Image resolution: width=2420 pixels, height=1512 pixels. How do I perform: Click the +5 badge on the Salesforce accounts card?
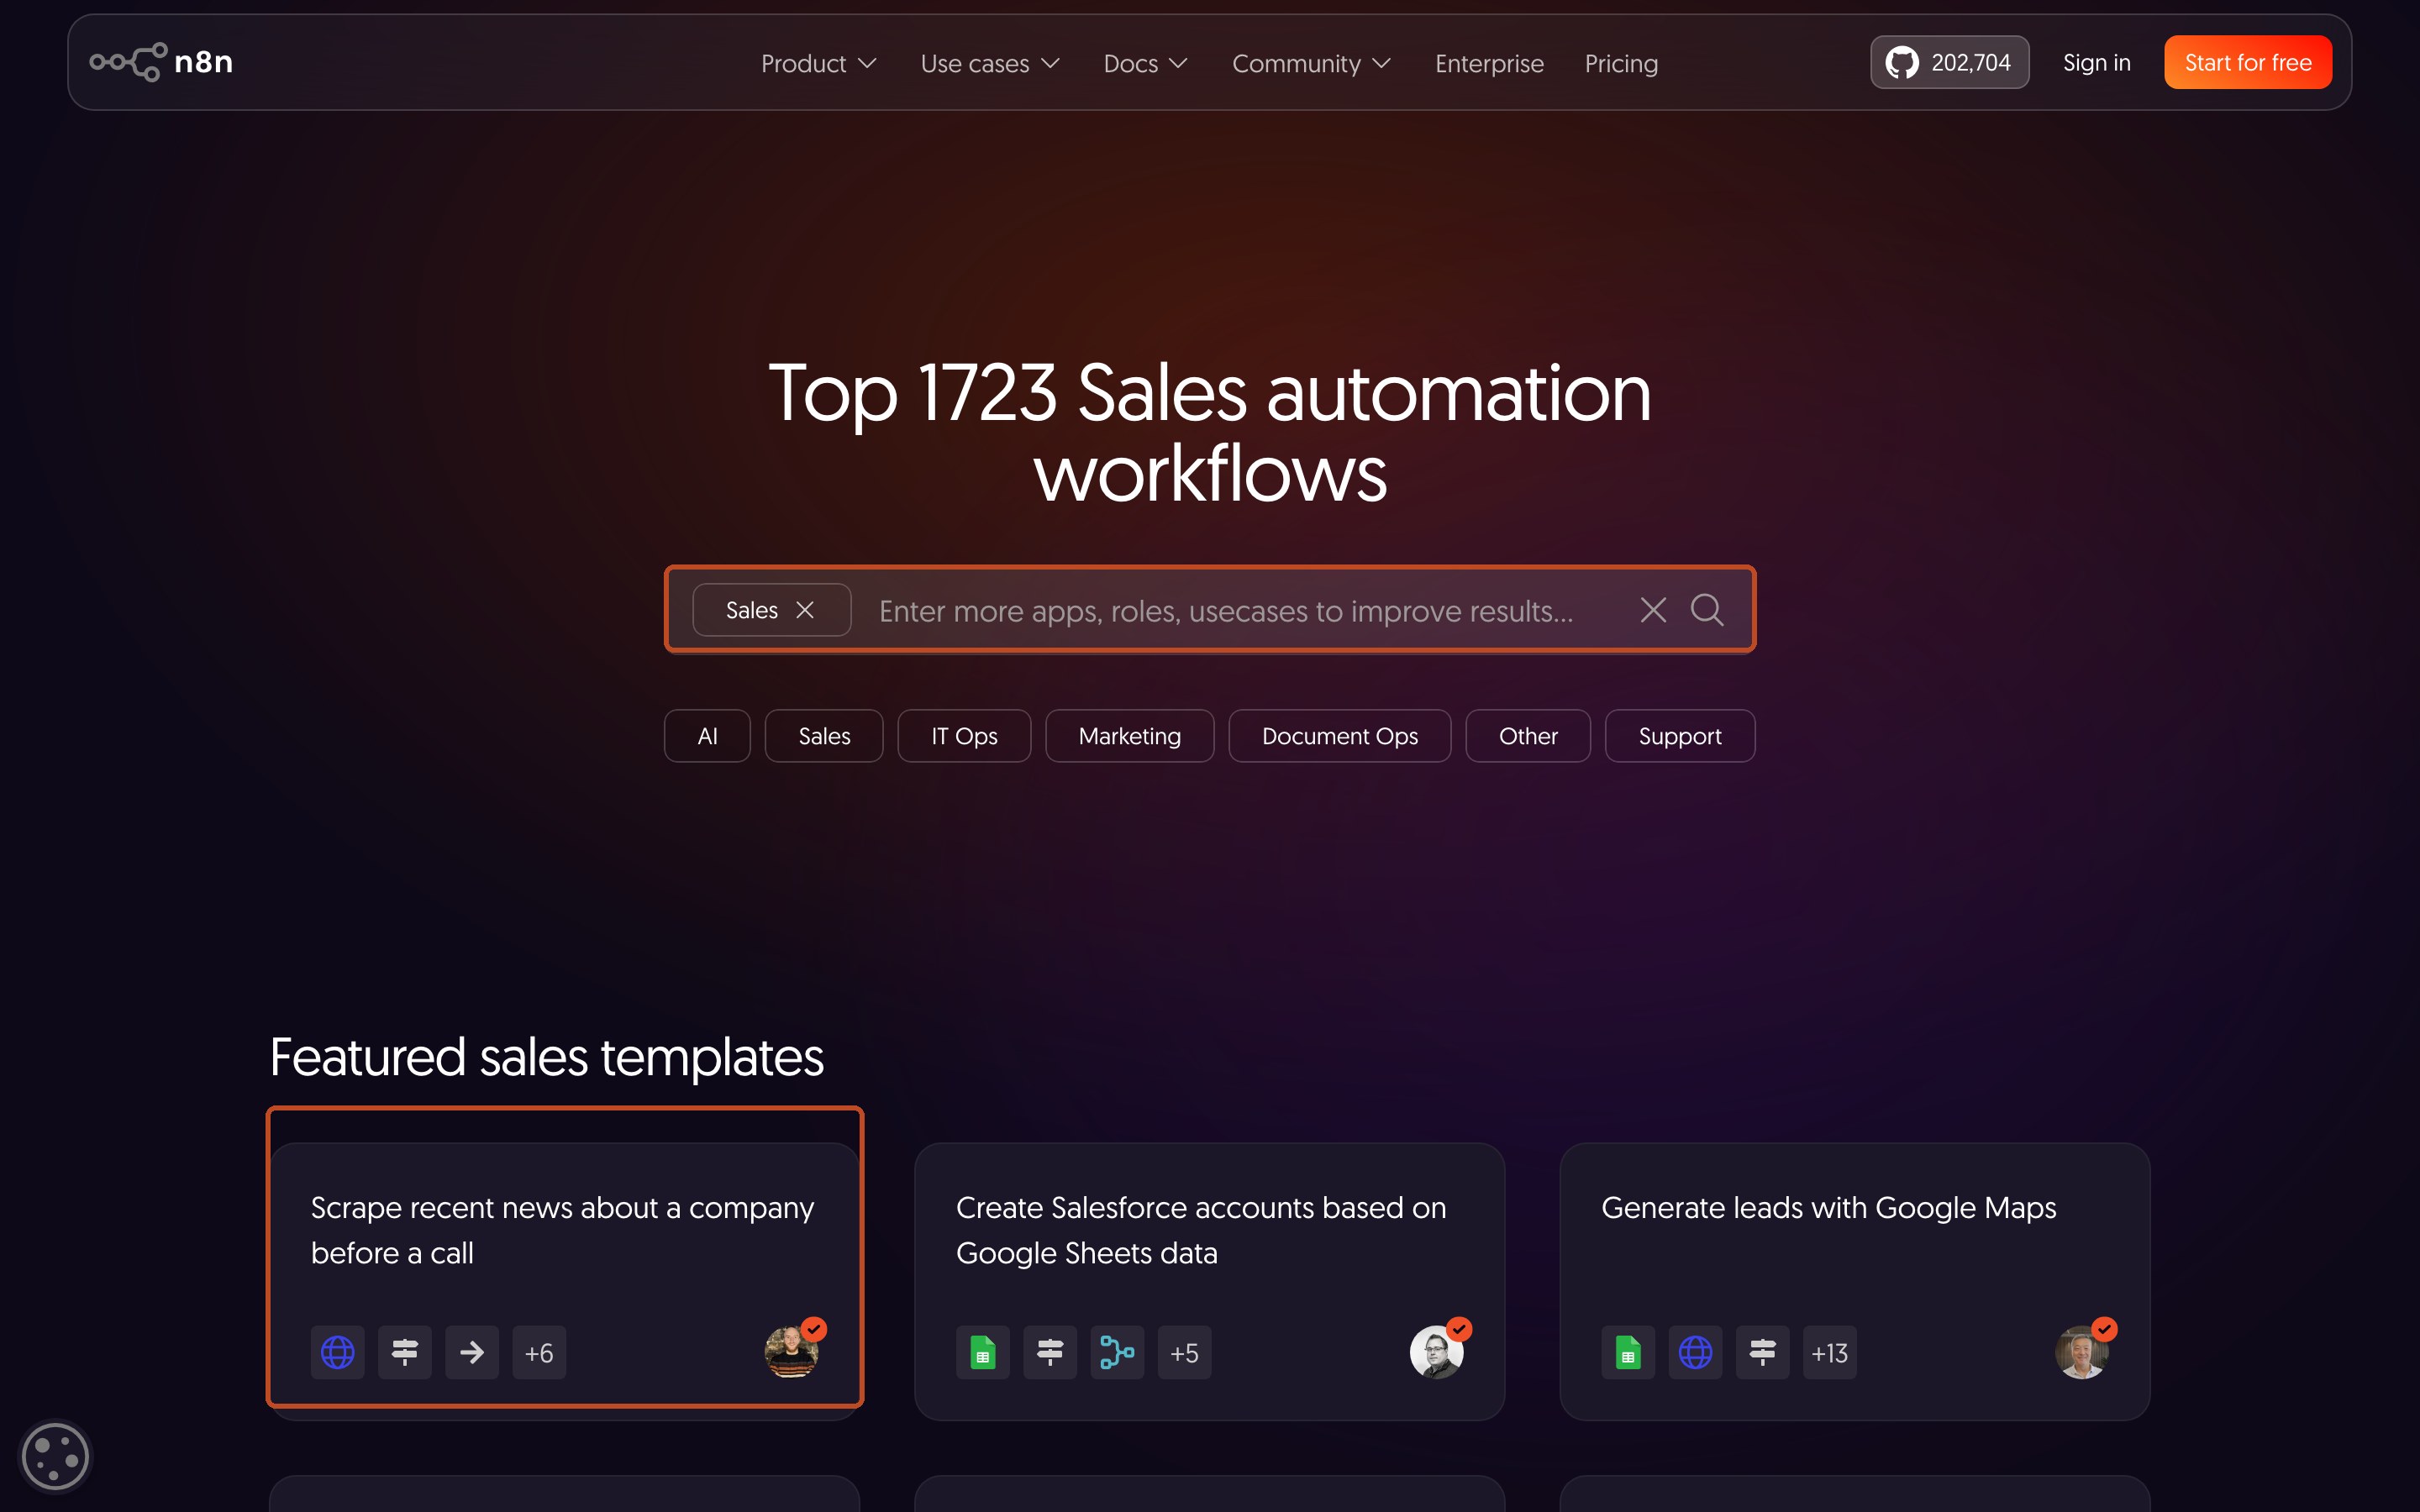click(1184, 1352)
